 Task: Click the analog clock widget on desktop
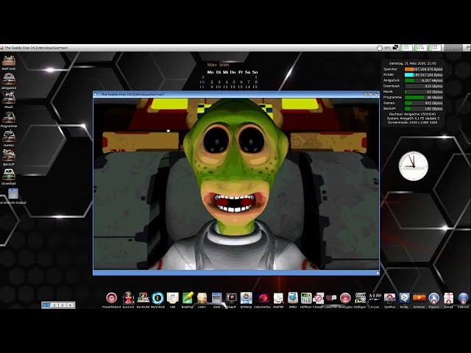click(x=414, y=166)
